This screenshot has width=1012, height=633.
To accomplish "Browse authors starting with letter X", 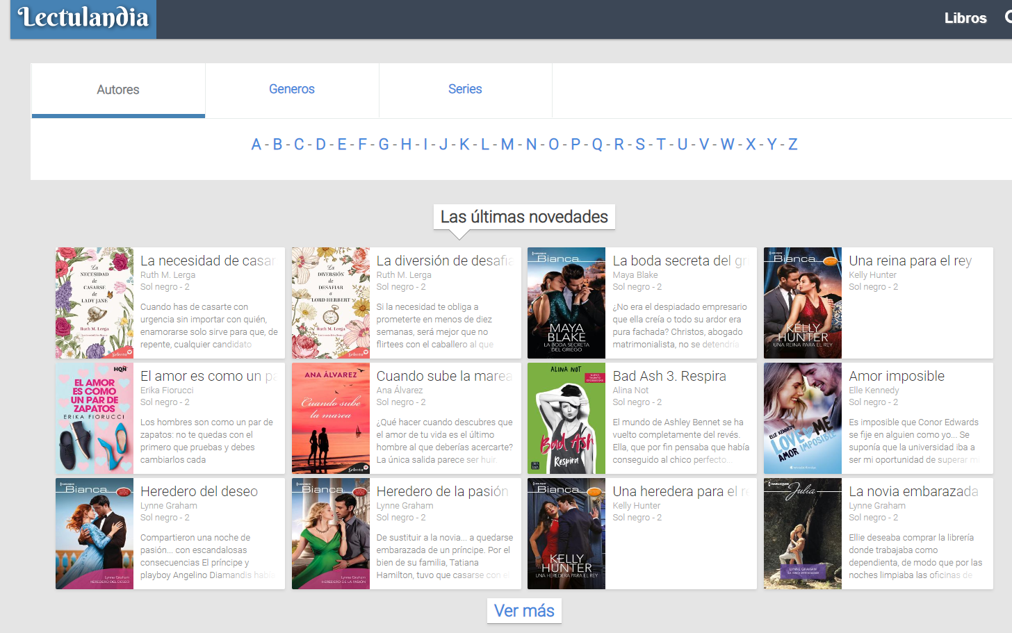I will (751, 145).
